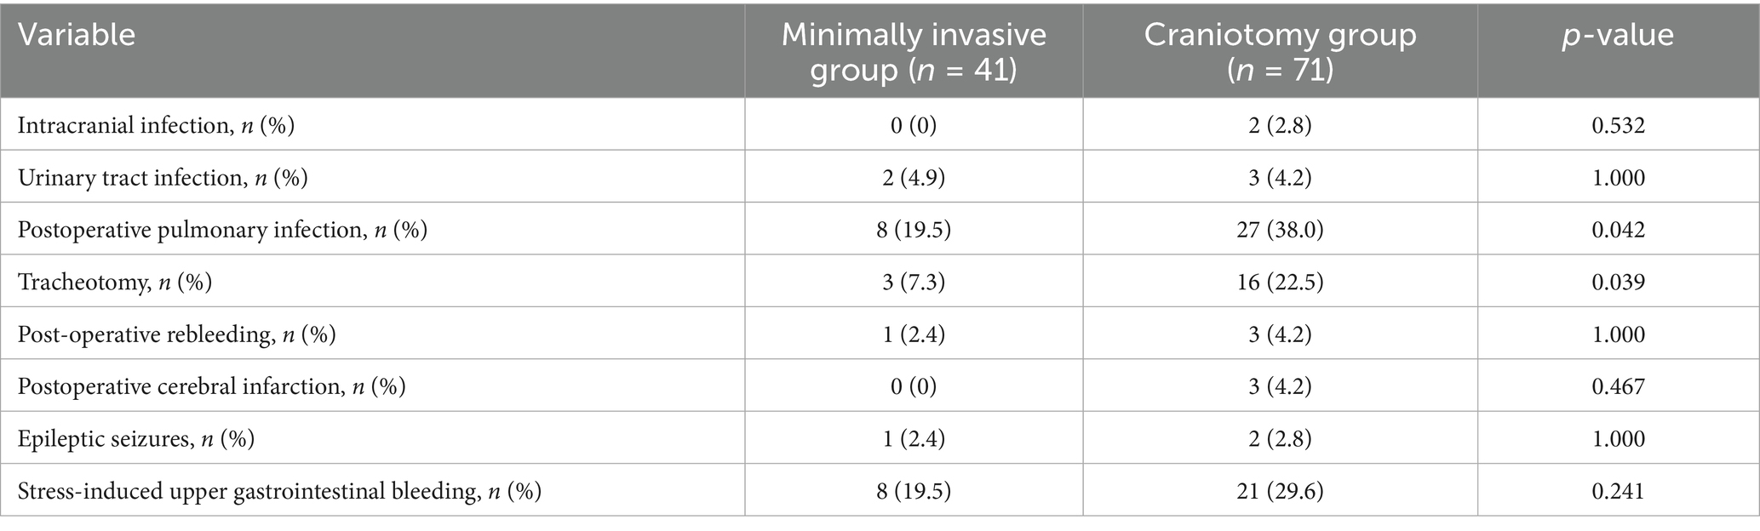This screenshot has width=1760, height=531.
Task: Select the 16 (22.5) craniotomy cell
Action: [1280, 283]
